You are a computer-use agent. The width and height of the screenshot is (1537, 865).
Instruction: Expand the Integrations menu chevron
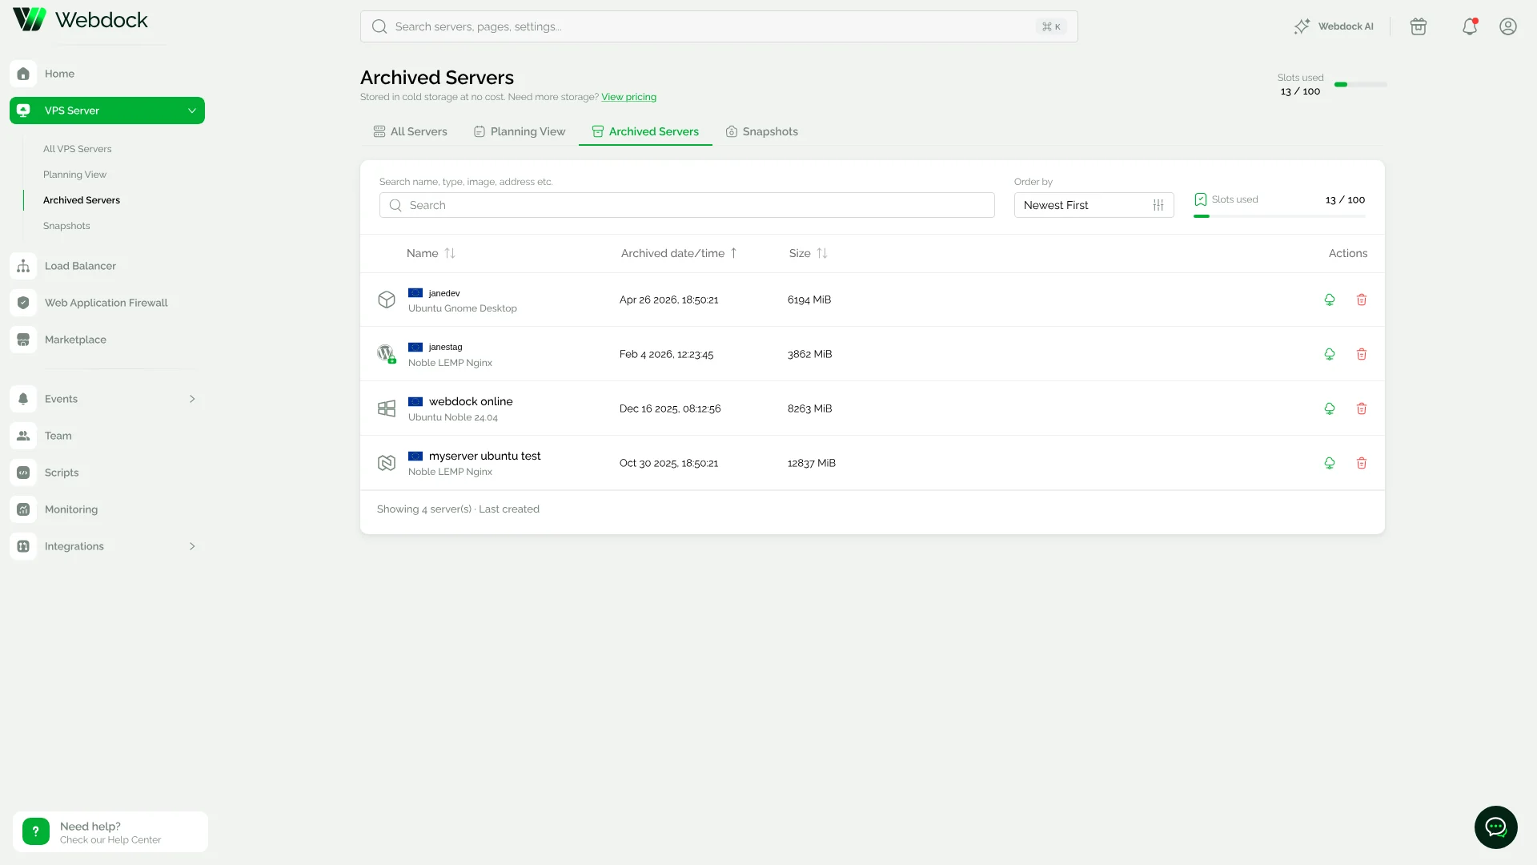[x=192, y=546]
